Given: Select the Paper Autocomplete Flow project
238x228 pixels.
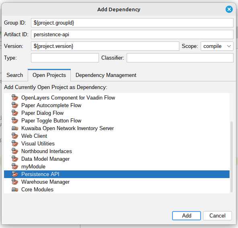Looking at the screenshot, I should (117, 105).
